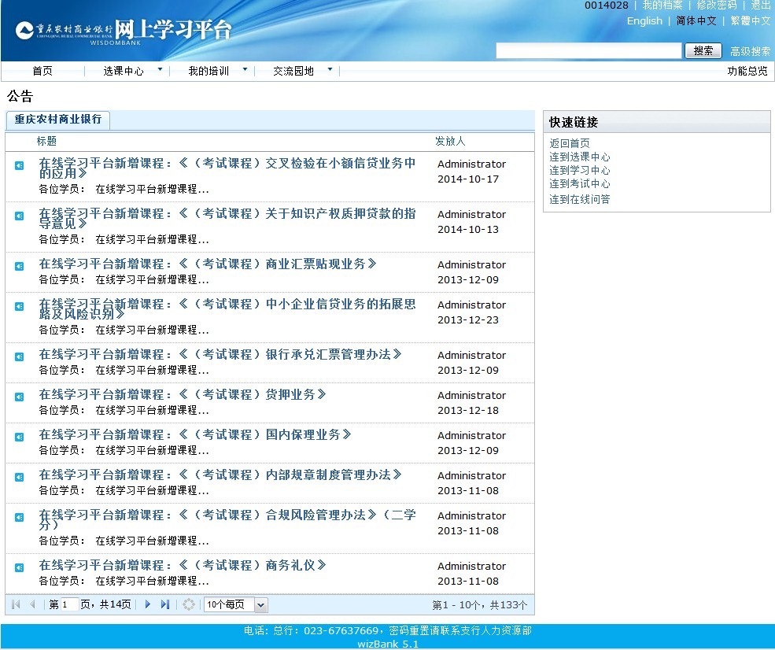Image resolution: width=775 pixels, height=650 pixels.
Task: Open 修改密码 link
Action: (x=717, y=5)
